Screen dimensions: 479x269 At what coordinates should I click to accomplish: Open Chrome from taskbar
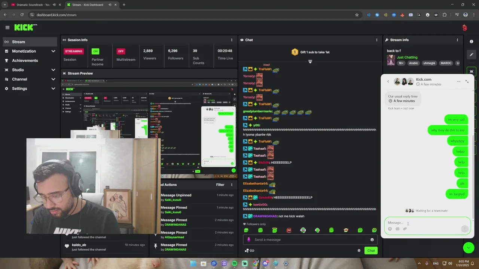(255, 263)
